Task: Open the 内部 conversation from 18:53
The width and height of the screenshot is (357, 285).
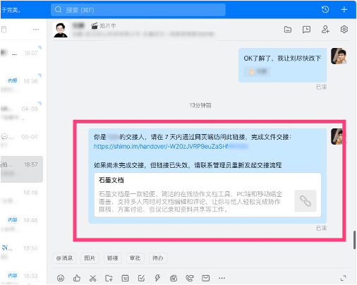Action: tap(22, 277)
